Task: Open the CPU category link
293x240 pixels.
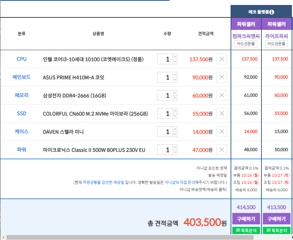Action: point(22,59)
